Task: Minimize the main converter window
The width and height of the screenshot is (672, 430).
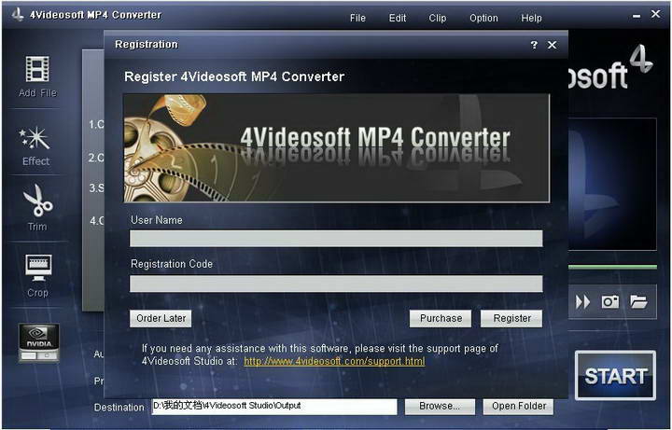Action: 636,16
